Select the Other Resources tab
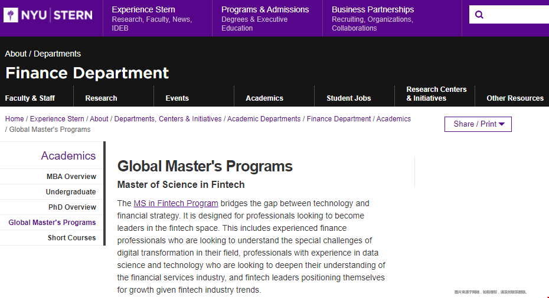 click(515, 98)
